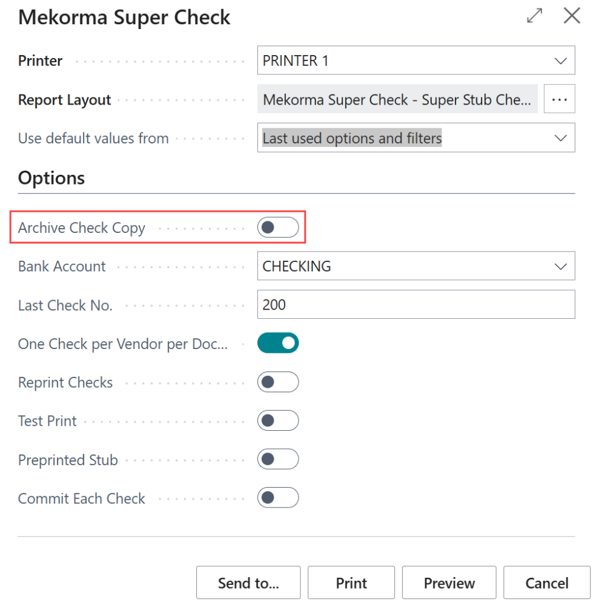Screen dimensions: 599x605
Task: Enable Reprint Checks
Action: click(x=278, y=382)
